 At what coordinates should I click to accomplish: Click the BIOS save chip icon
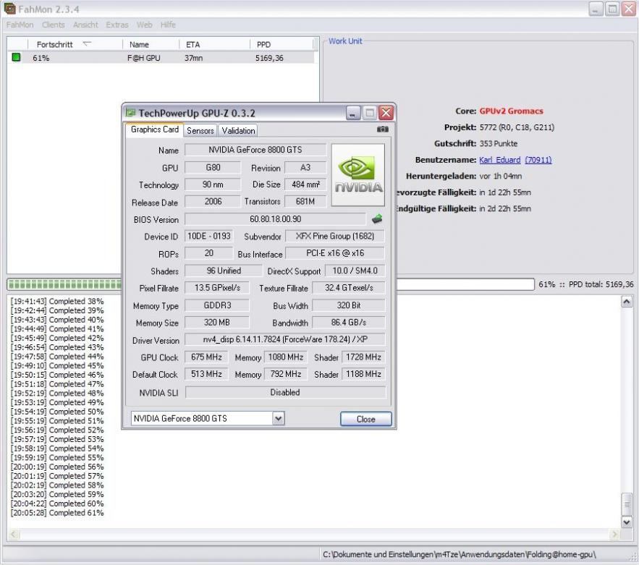pos(377,219)
